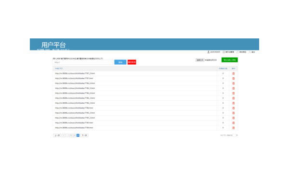Open the management grid icon in header
This screenshot has width=289, height=192.
point(224,52)
